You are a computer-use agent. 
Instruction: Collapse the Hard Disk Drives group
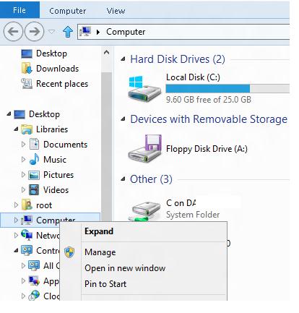pos(123,59)
